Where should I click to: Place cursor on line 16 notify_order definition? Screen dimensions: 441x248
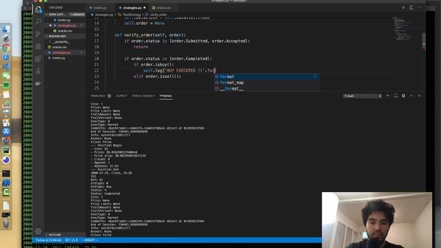click(150, 35)
